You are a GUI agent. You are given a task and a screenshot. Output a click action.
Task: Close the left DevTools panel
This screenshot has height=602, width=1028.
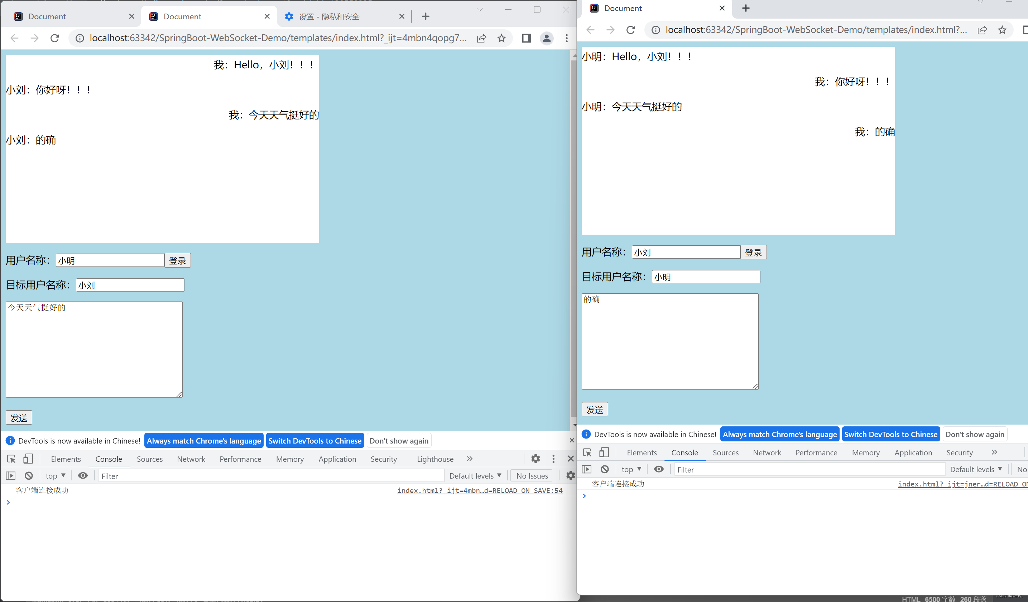pos(571,459)
